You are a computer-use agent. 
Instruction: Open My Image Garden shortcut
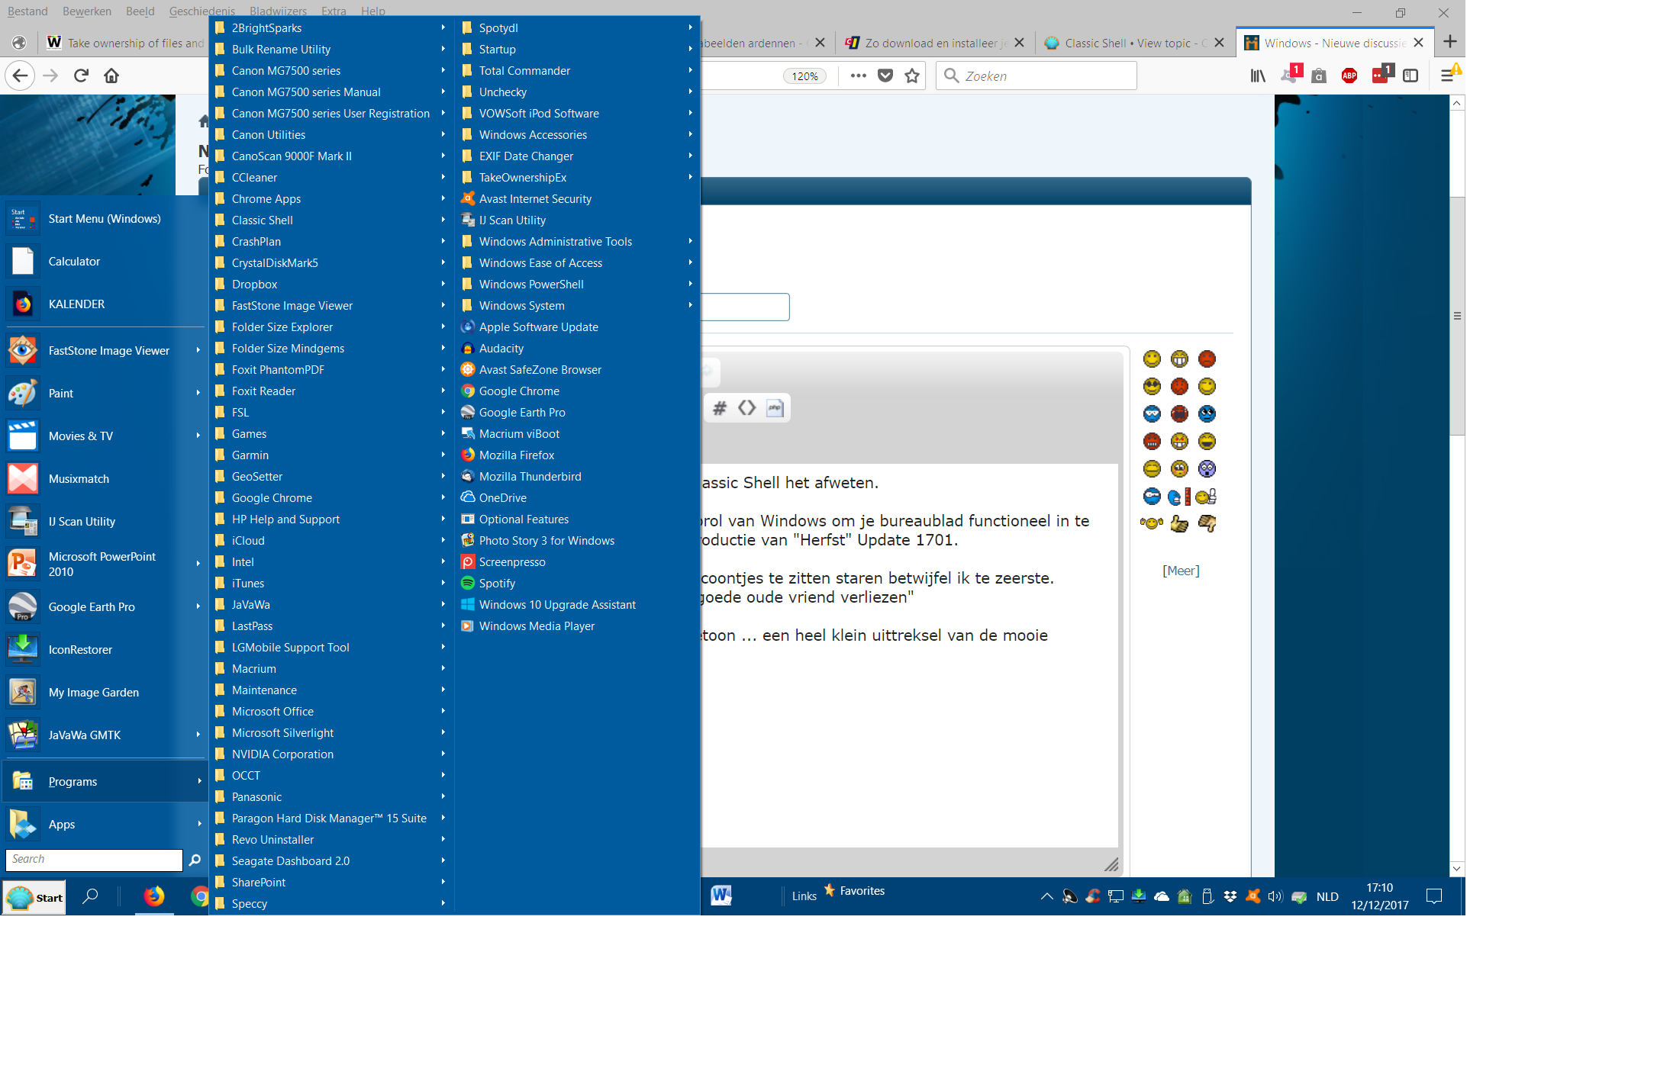105,693
